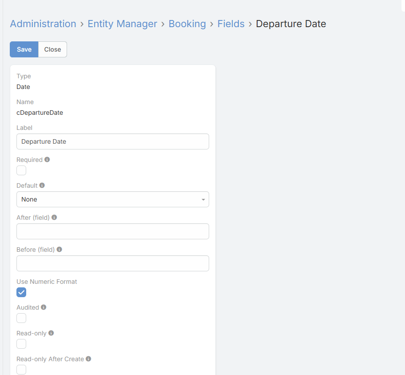The image size is (405, 375).
Task: Click info icon beside Audited label
Action: (x=44, y=307)
